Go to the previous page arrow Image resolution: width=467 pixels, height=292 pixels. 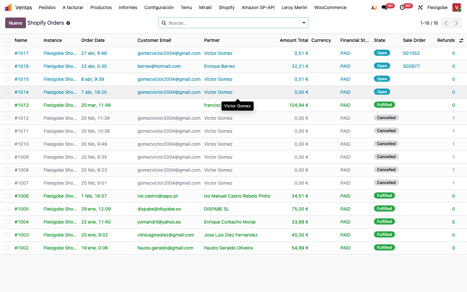[446, 23]
